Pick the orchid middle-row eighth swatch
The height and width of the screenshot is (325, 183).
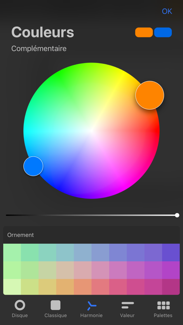(135, 270)
